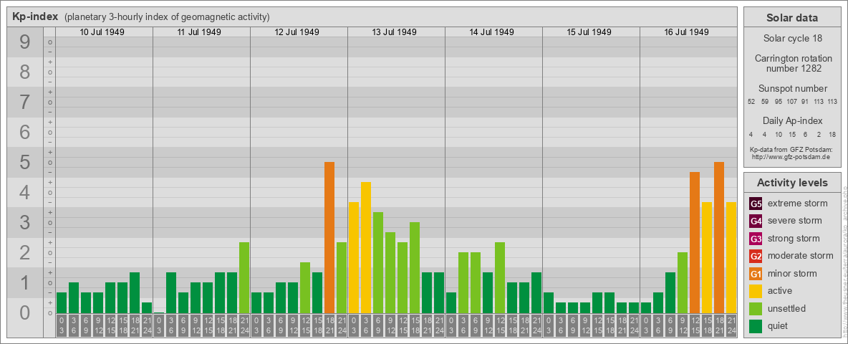Click the 'minor storm' legend label

(x=792, y=273)
